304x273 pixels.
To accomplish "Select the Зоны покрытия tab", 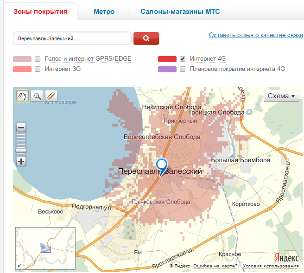I will (40, 12).
